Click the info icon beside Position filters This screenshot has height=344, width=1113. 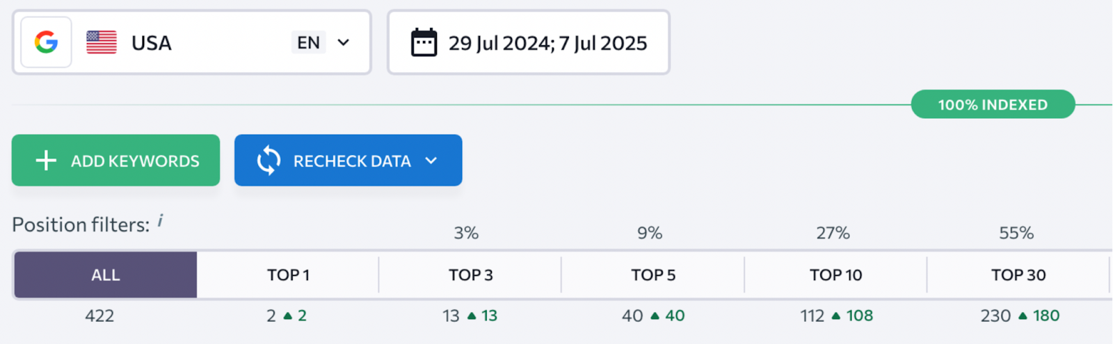[x=160, y=221]
